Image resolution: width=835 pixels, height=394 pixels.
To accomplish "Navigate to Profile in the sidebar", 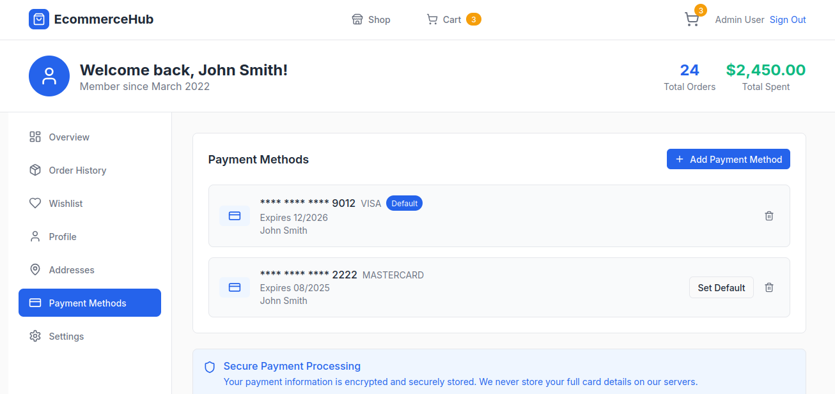I will (x=63, y=237).
